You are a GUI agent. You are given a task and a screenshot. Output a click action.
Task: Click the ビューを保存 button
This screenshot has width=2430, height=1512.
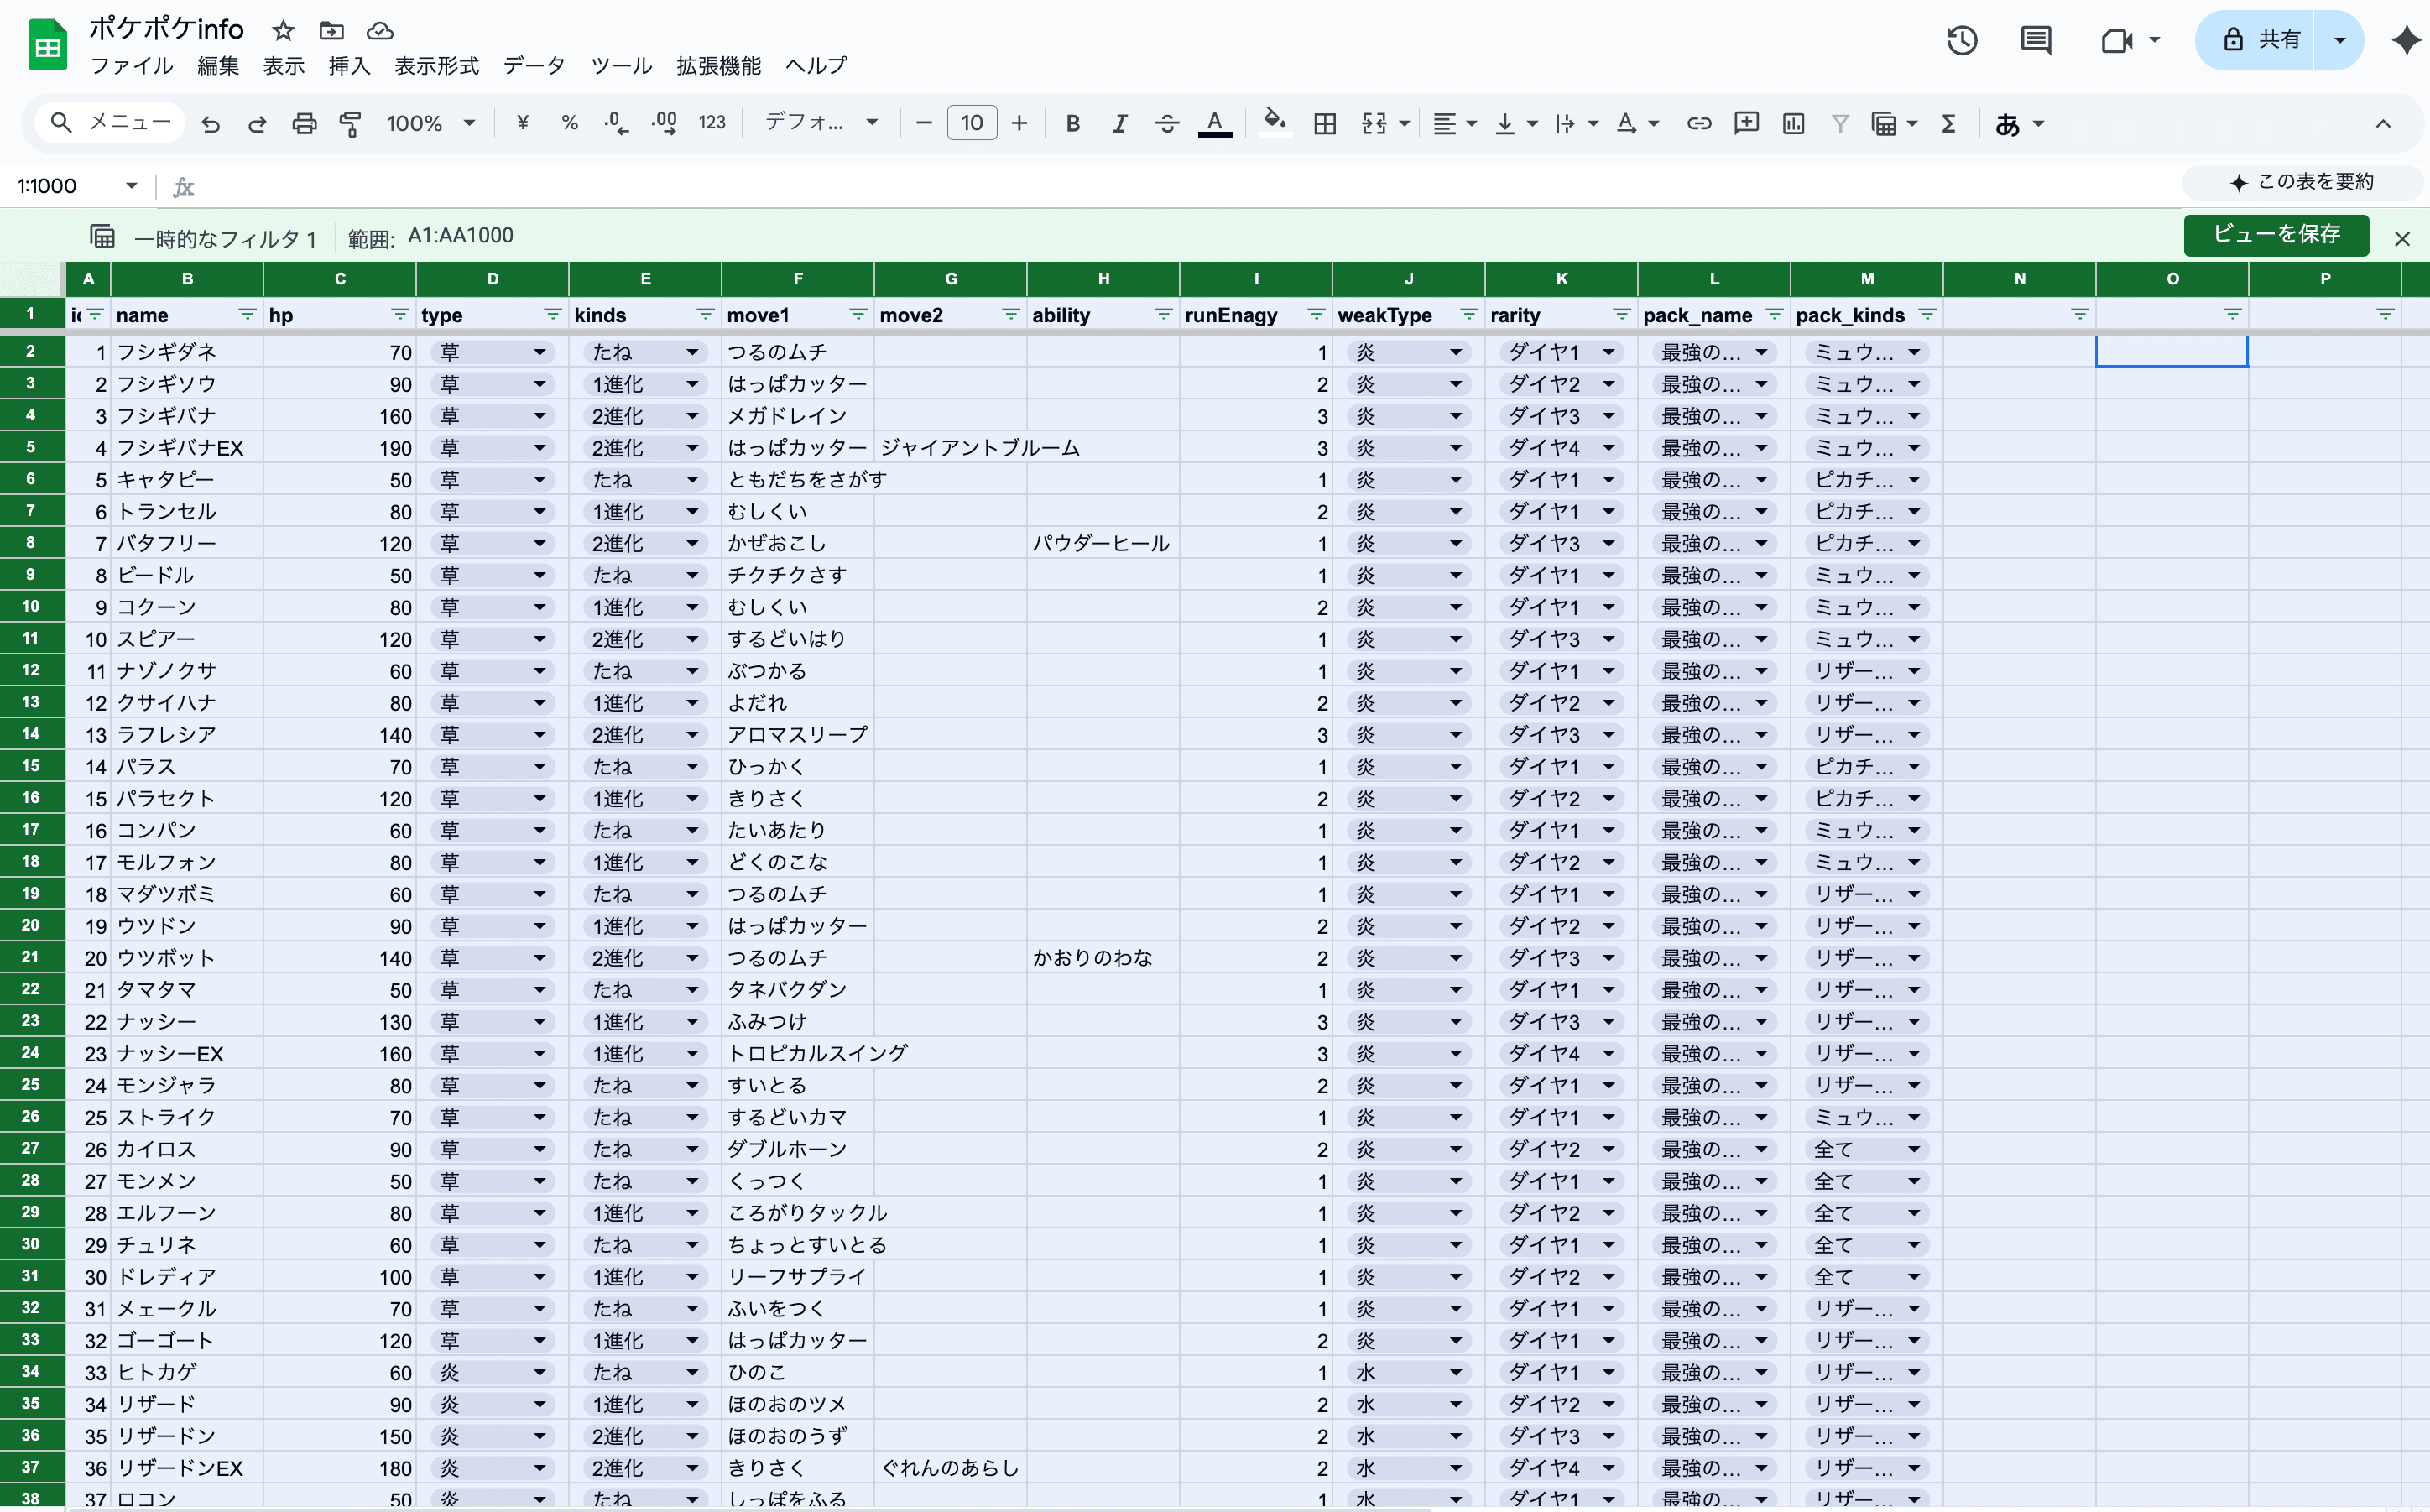[x=2276, y=235]
